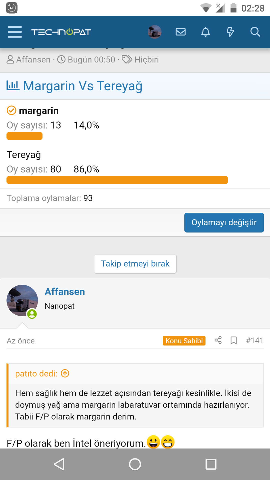270x480 pixels.
Task: Jump to patıto's quoted post arrow
Action: (65, 373)
